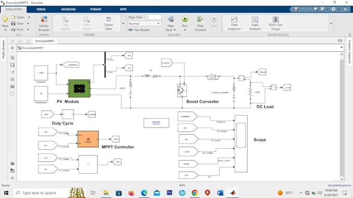Image resolution: width=353 pixels, height=198 pixels.
Task: Expand the Open dropdown arrow
Action: pos(29,17)
